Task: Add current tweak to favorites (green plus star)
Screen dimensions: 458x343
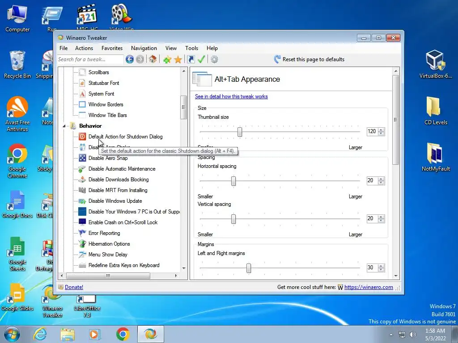Action: pos(167,59)
